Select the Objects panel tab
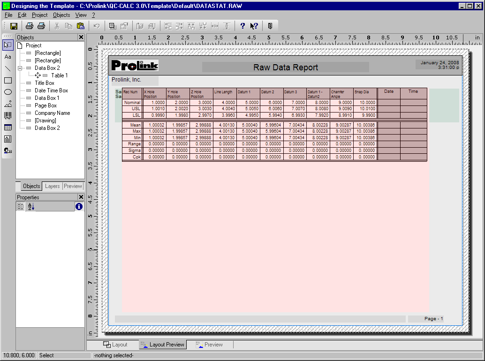 pos(31,186)
